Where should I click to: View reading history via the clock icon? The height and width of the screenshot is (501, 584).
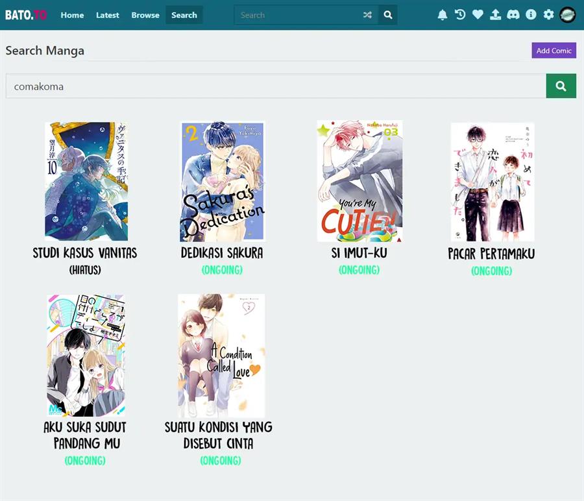coord(460,14)
